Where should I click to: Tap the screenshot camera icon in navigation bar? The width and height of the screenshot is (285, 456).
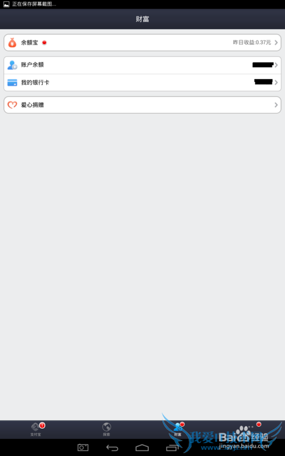[83, 448]
